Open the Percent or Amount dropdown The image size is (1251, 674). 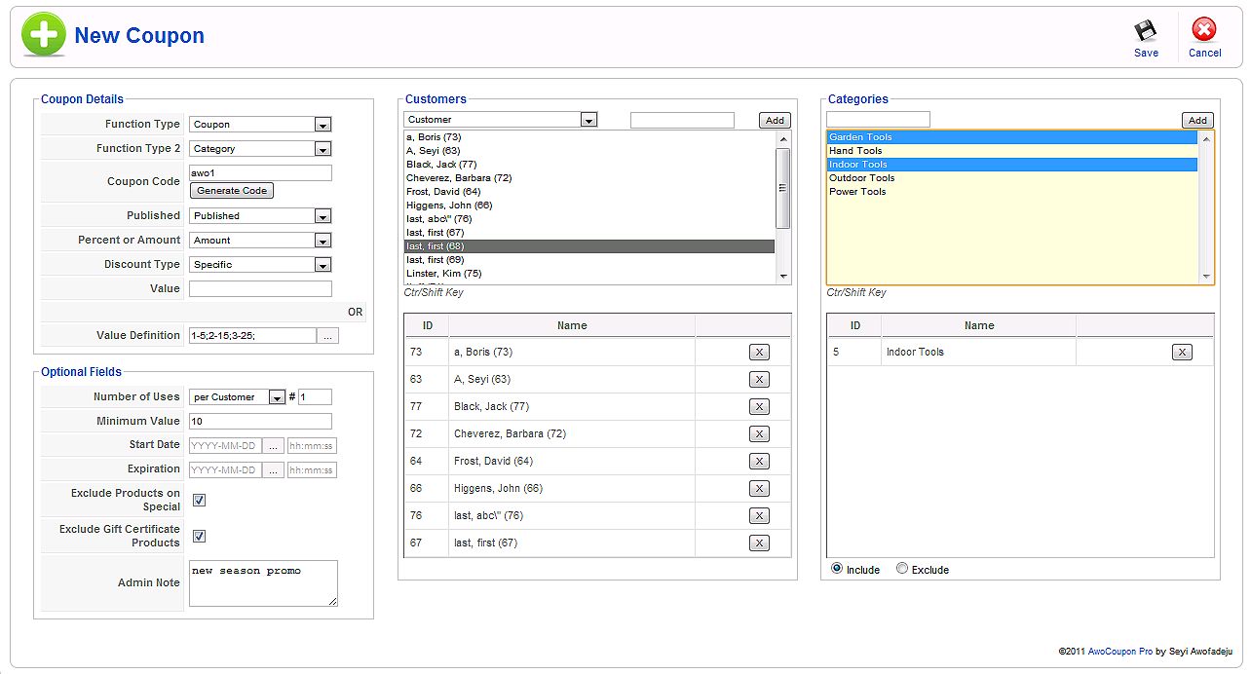(260, 241)
